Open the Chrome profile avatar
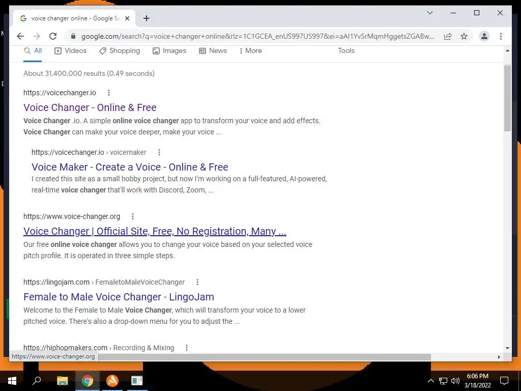The height and width of the screenshot is (391, 521). click(x=484, y=36)
